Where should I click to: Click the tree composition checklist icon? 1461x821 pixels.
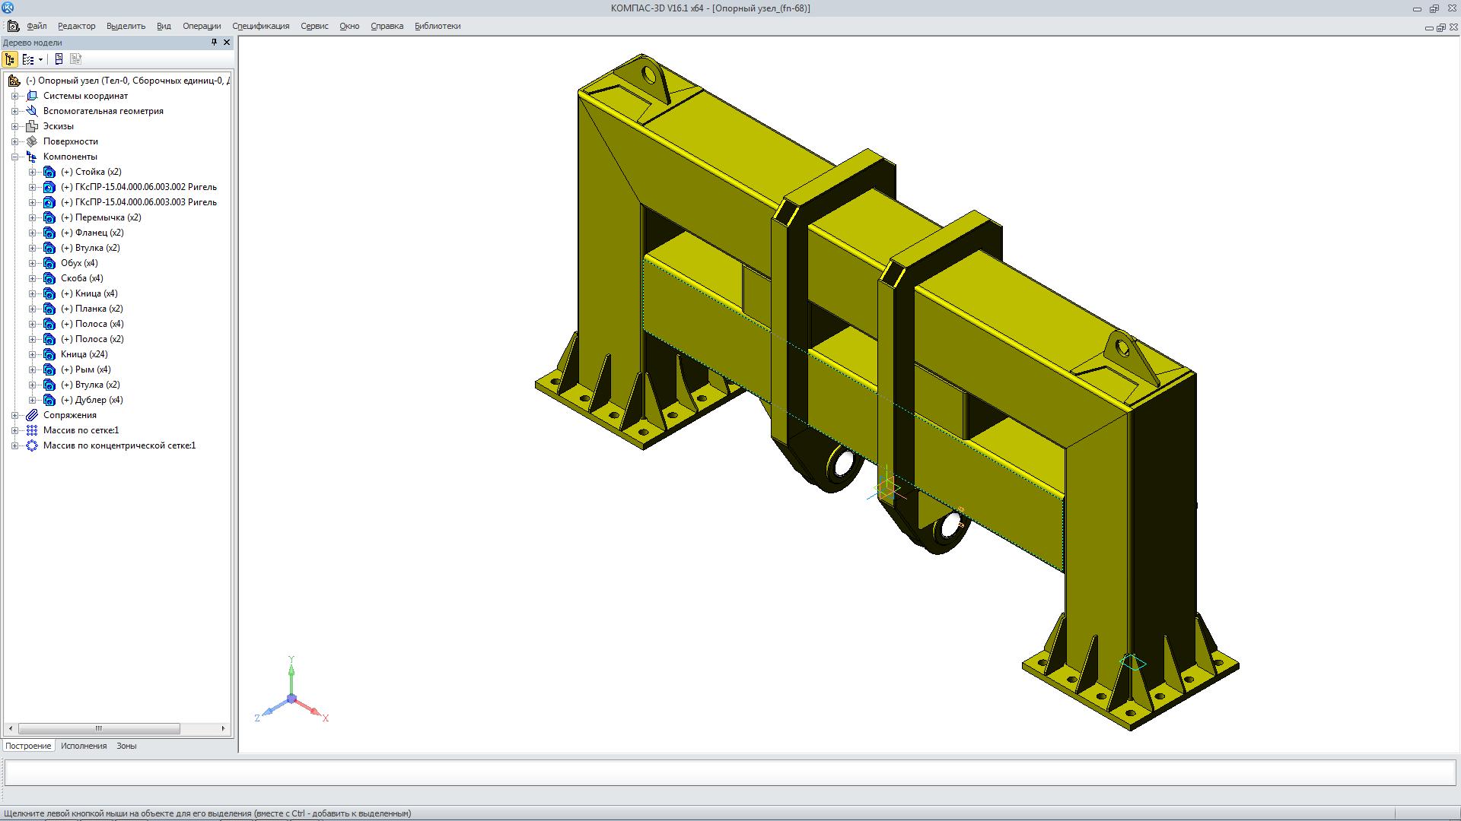tap(27, 59)
